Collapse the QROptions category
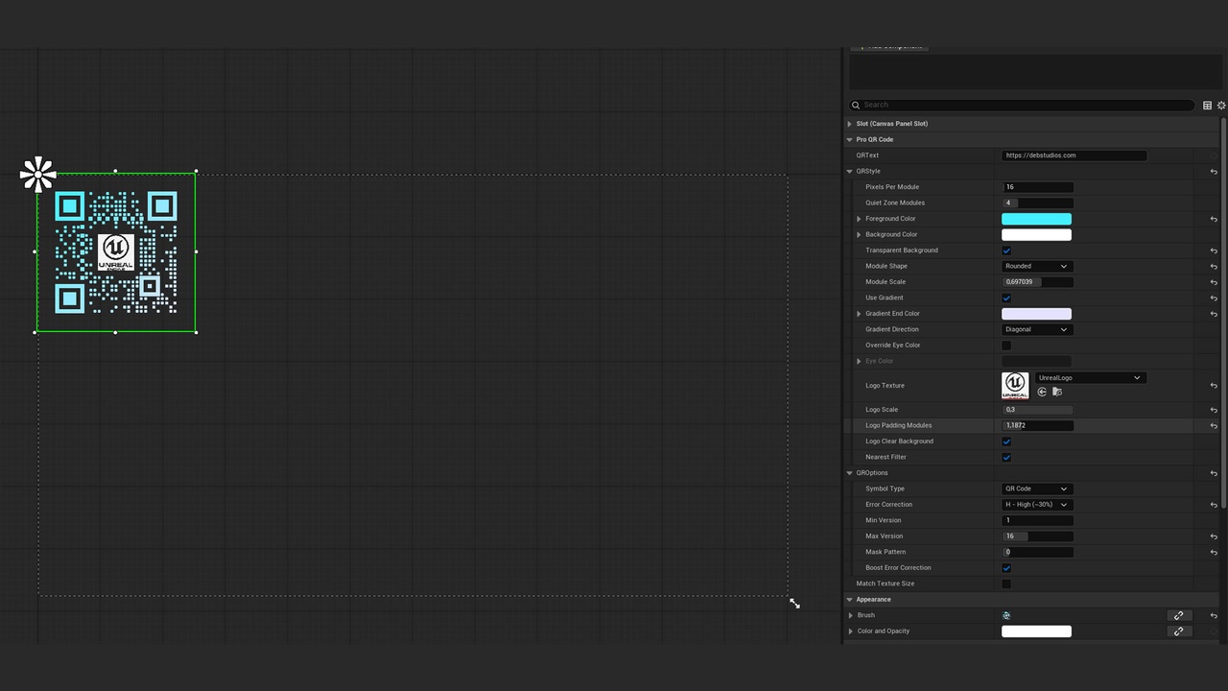The width and height of the screenshot is (1228, 691). pos(850,473)
